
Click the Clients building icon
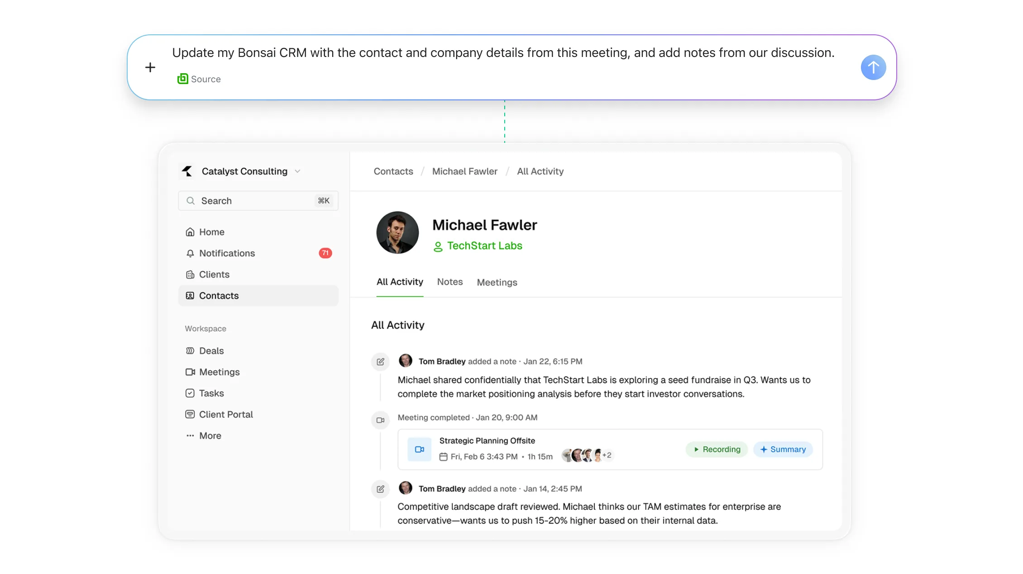190,274
